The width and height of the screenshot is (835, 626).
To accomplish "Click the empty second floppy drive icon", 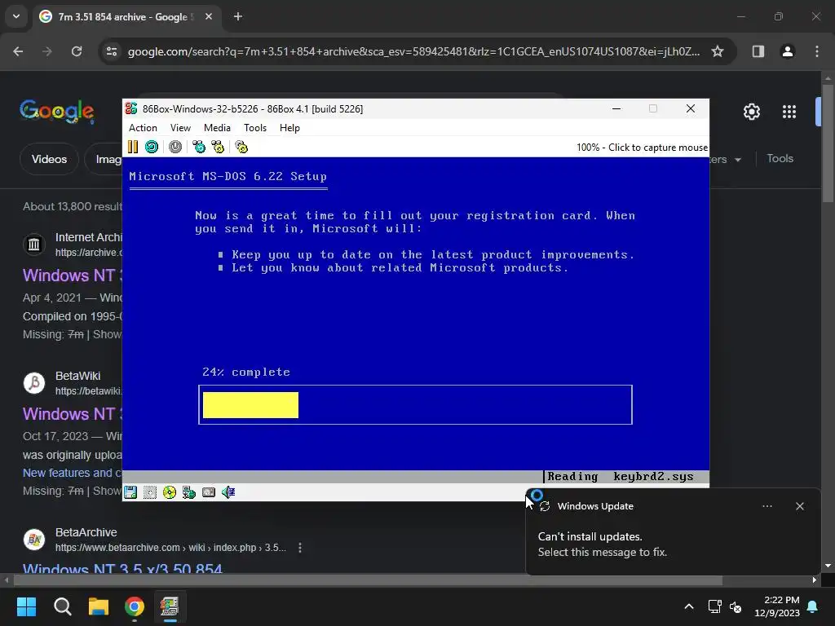I will (x=150, y=492).
